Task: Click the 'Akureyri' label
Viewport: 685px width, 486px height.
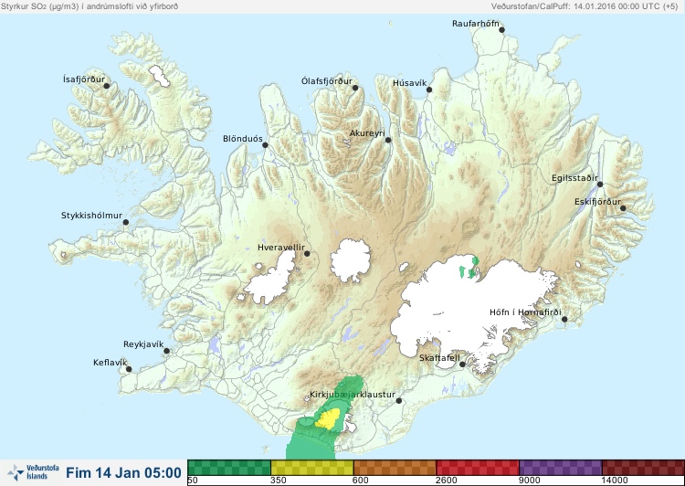Action: coord(367,133)
